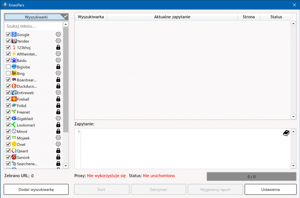Enable the Biglobe checkbox
Viewport: 300px width, 198px height.
point(8,67)
